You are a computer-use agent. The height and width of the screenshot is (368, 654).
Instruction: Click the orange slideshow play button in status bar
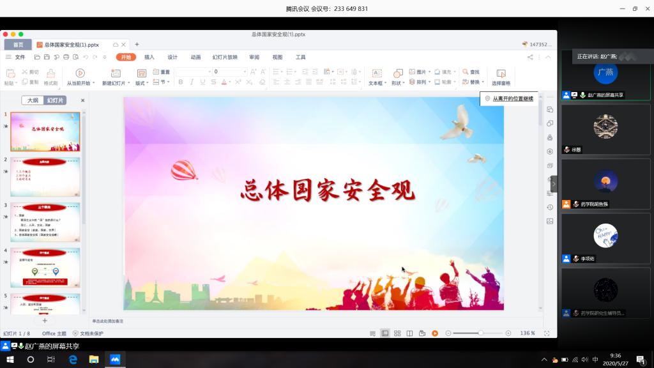tap(434, 333)
